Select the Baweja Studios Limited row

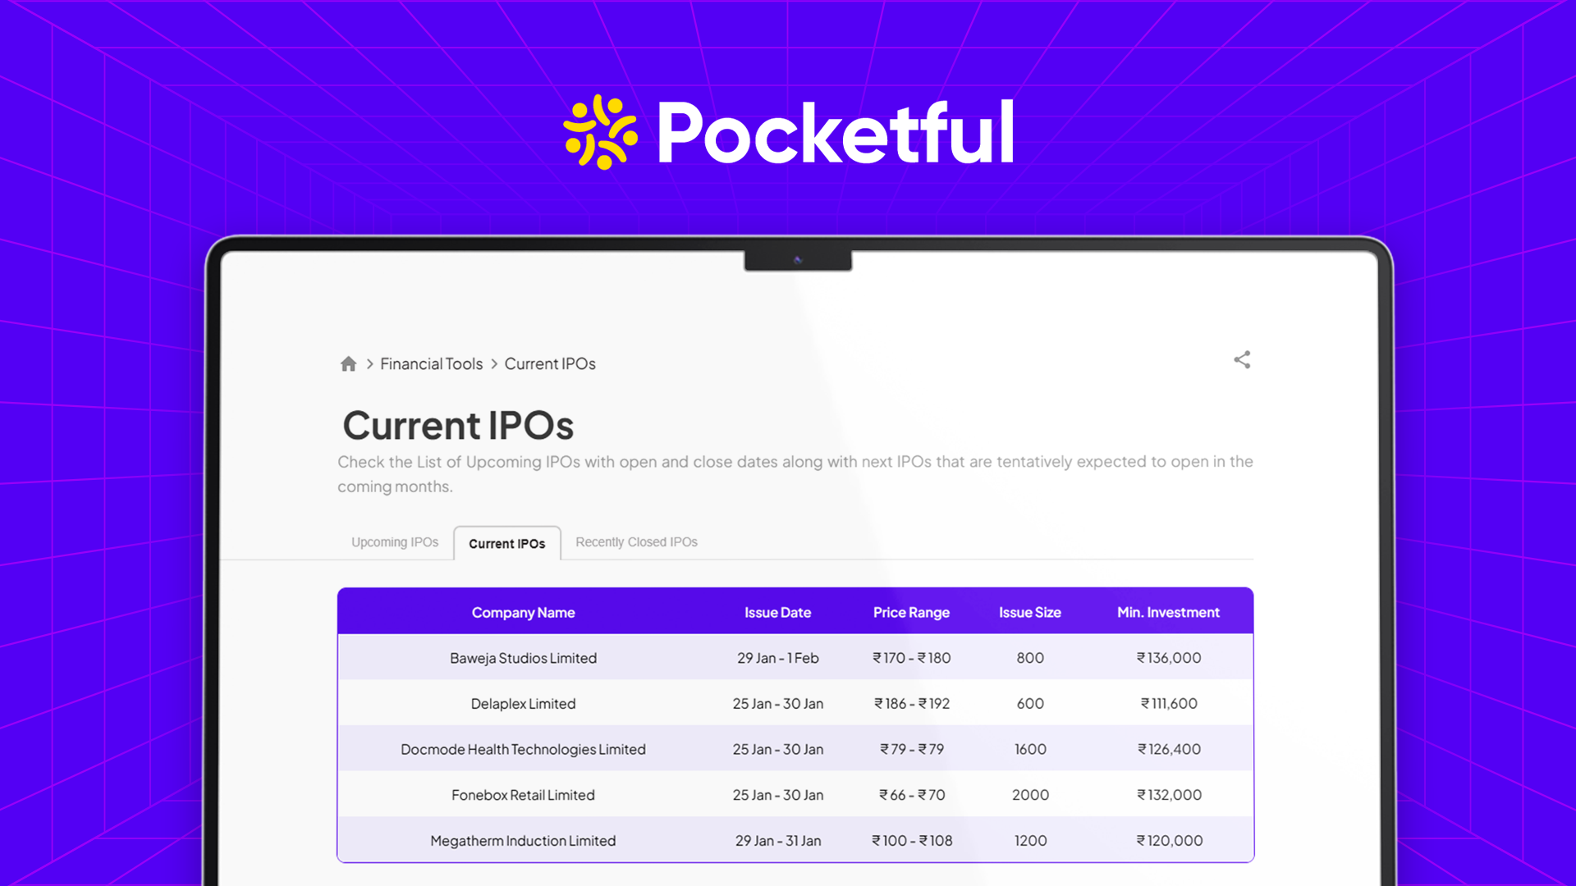pyautogui.click(x=523, y=657)
